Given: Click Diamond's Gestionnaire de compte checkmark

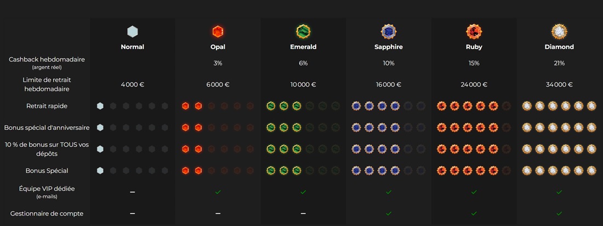Looking at the screenshot, I should (x=559, y=213).
